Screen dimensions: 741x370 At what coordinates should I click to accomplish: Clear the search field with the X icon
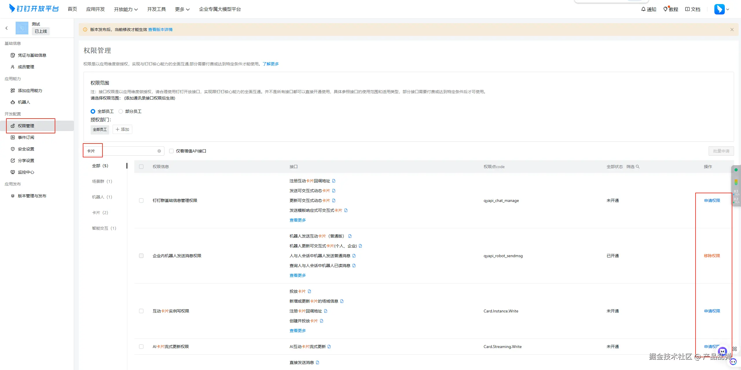(159, 151)
